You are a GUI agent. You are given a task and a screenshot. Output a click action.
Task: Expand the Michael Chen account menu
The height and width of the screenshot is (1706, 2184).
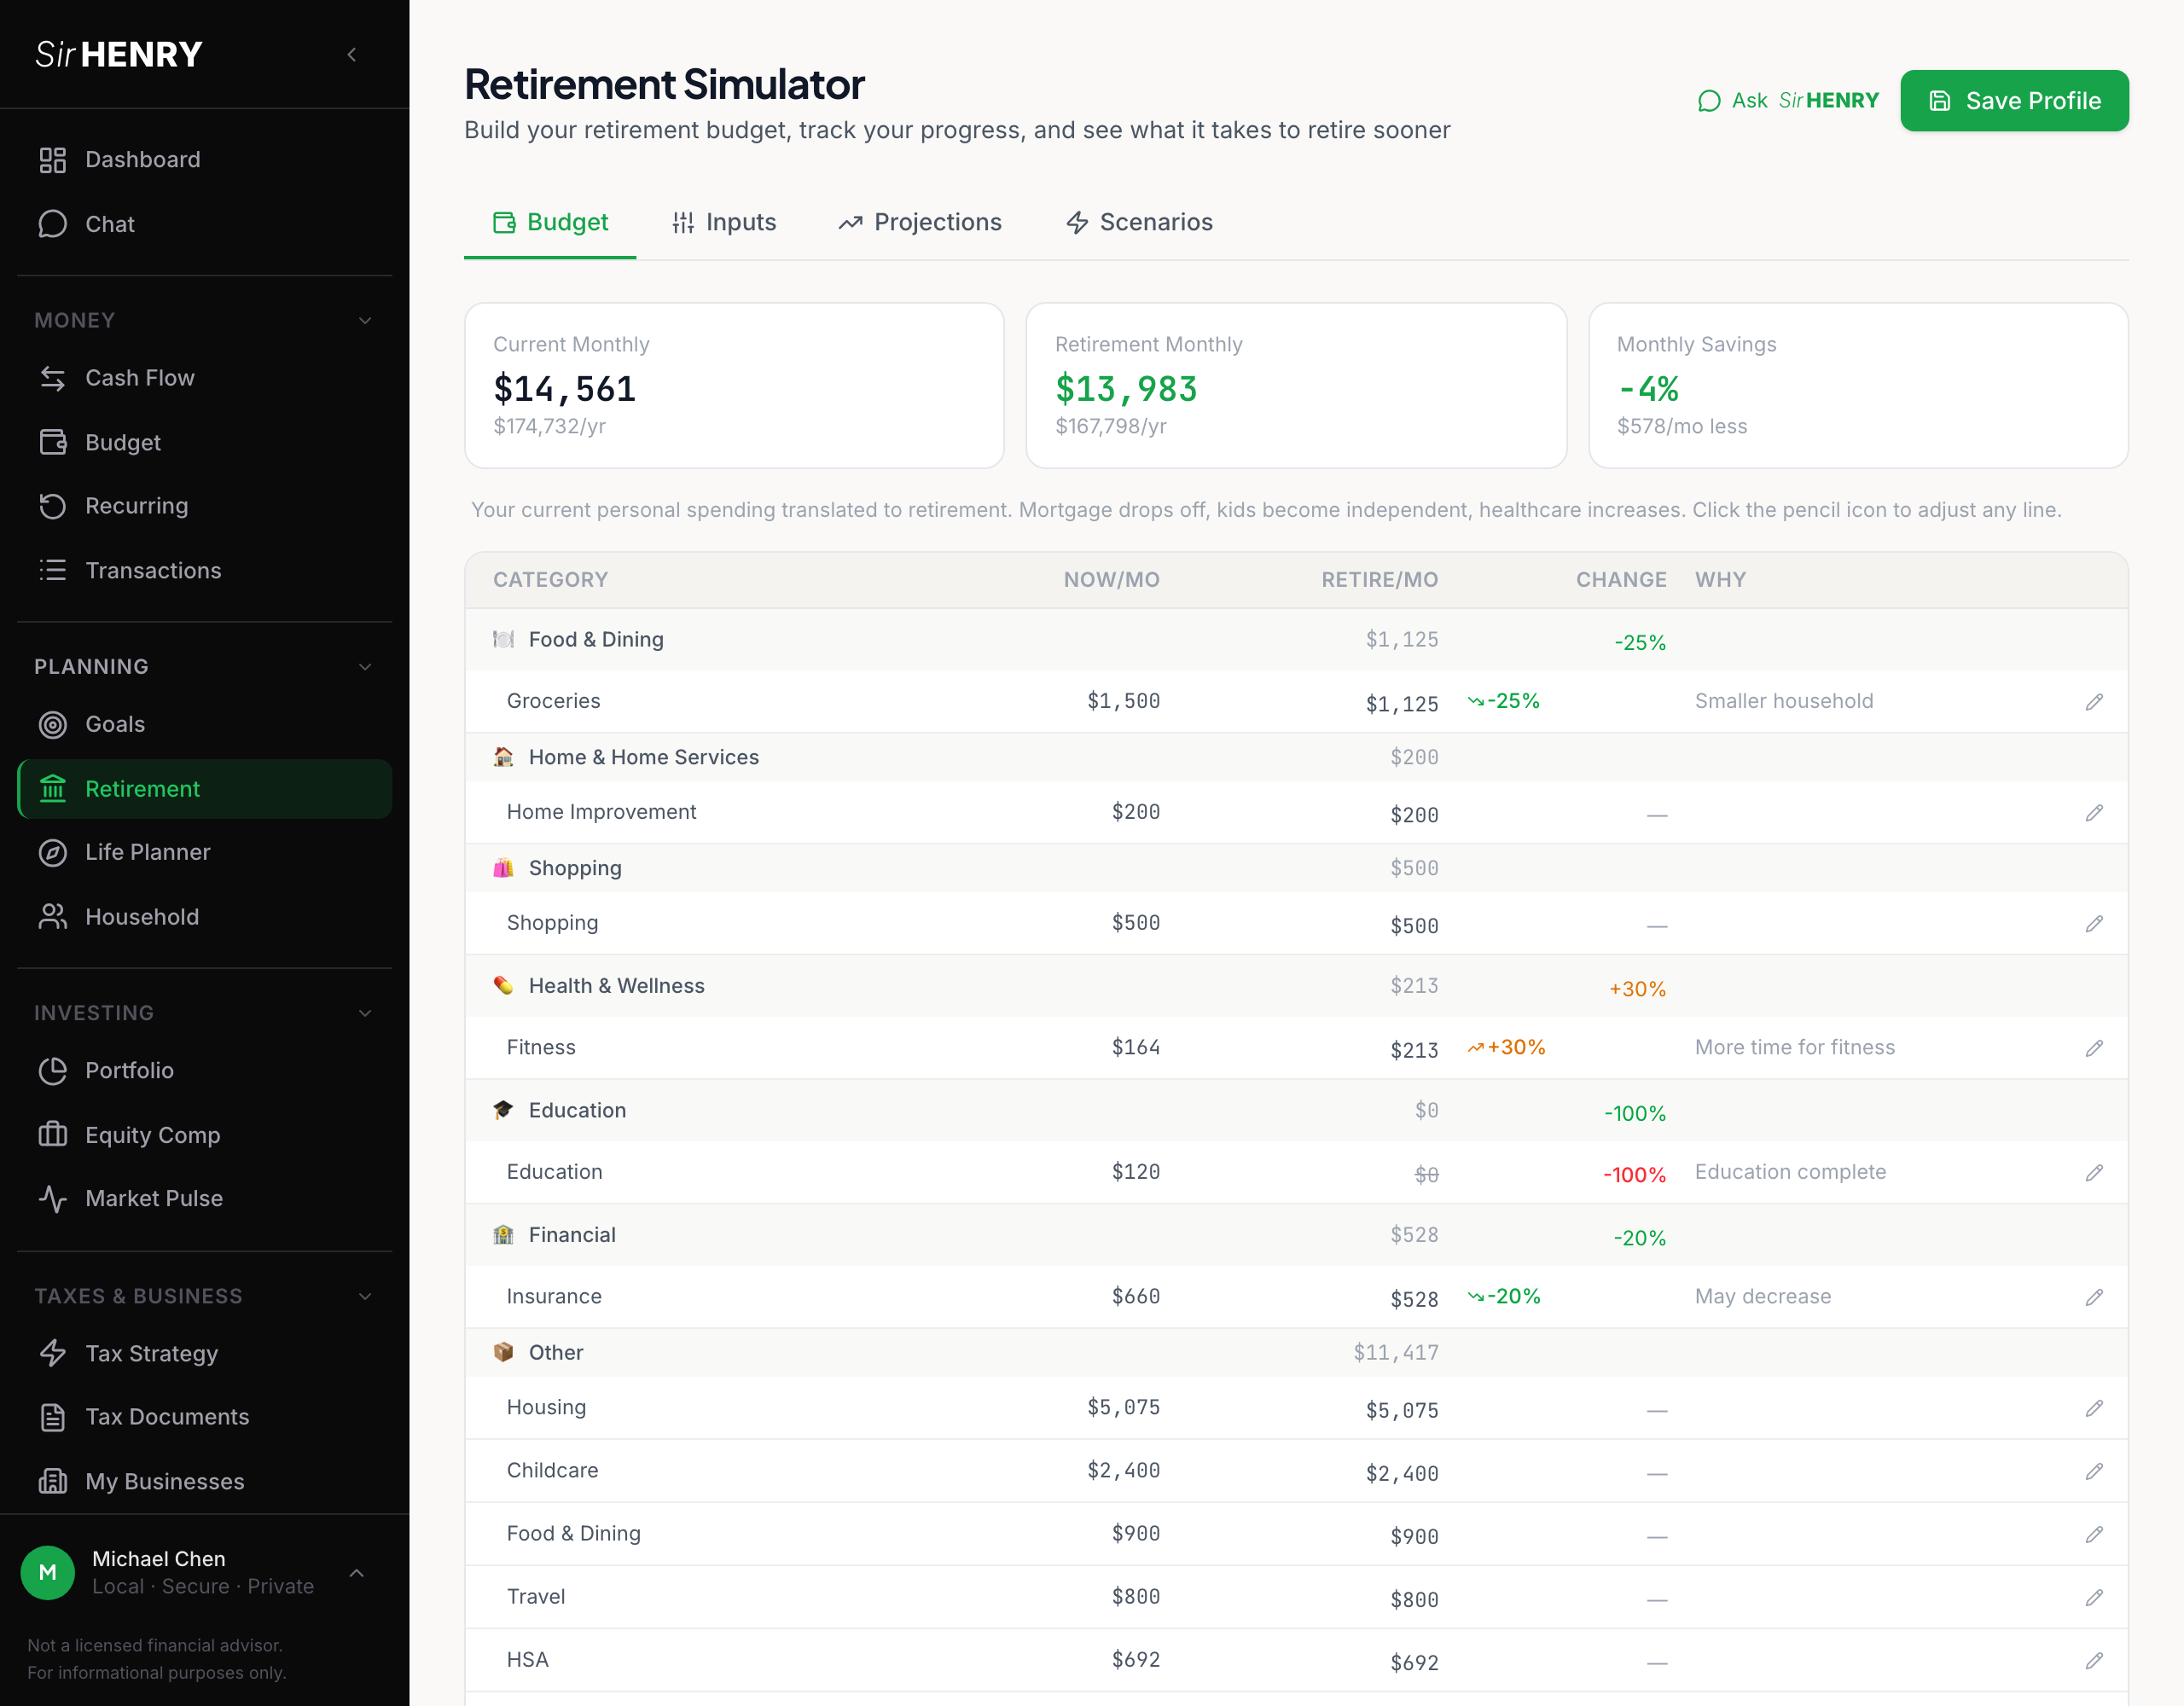[357, 1572]
